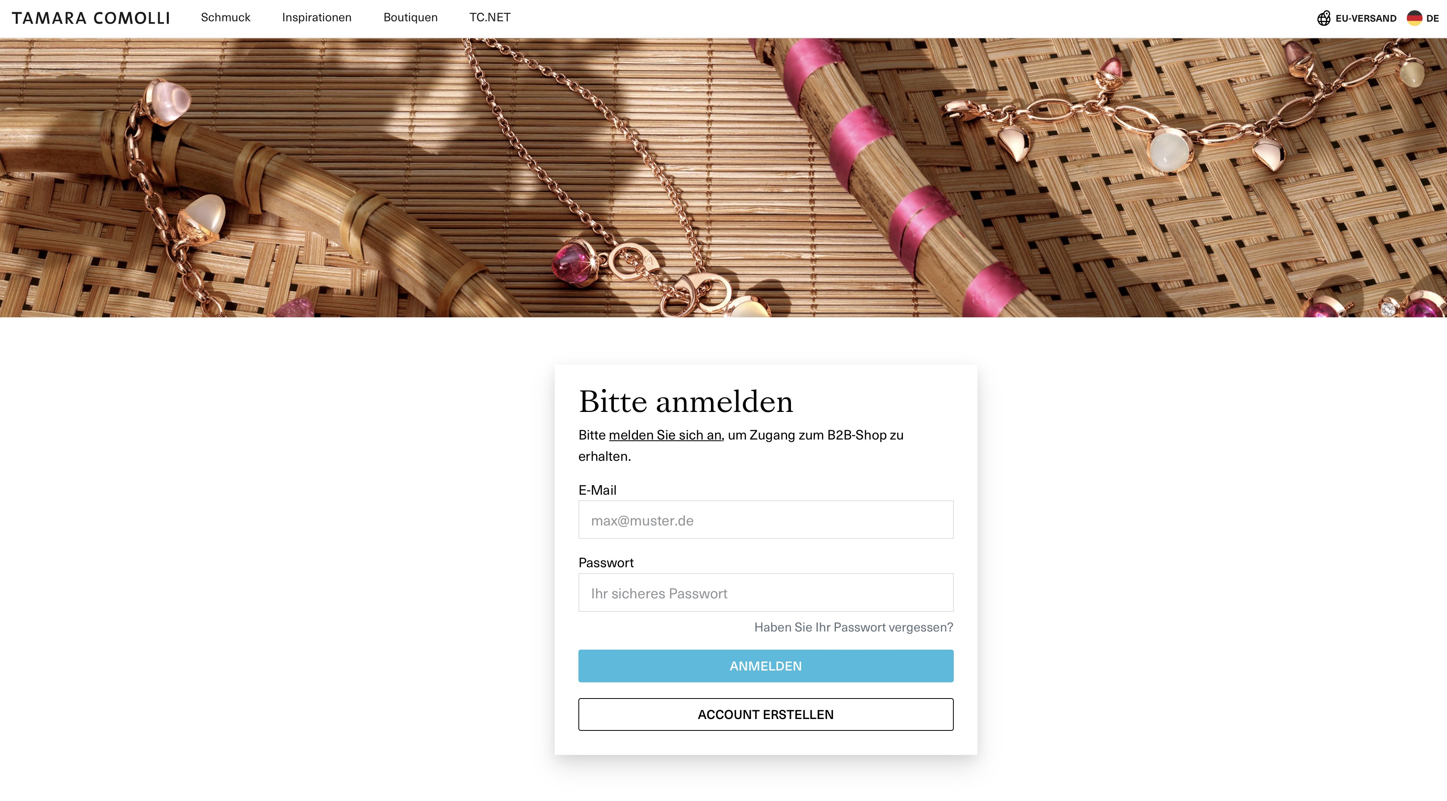The height and width of the screenshot is (801, 1447).
Task: Go to Boutiquen in navigation
Action: [410, 17]
